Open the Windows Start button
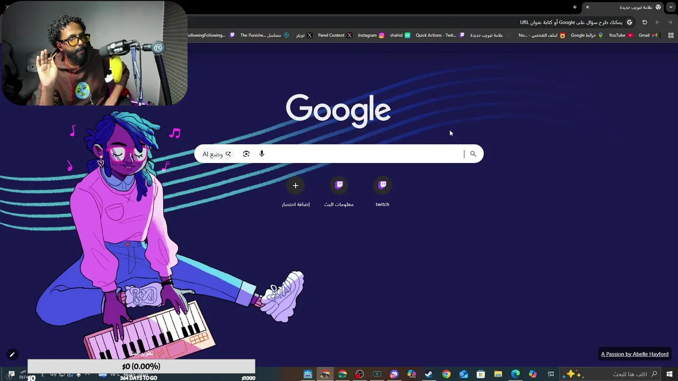The height and width of the screenshot is (381, 678). click(x=670, y=374)
